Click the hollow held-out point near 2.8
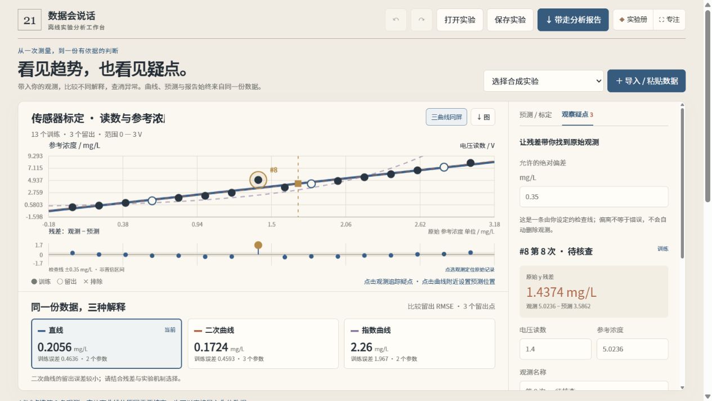This screenshot has height=401, width=712. pyautogui.click(x=444, y=167)
